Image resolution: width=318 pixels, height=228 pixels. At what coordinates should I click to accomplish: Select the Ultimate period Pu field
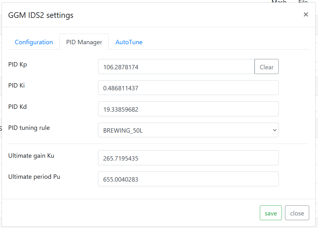tap(188, 179)
